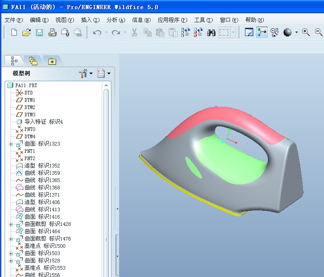Select 导入特征 标识4 in the tree
This screenshot has height=277, width=324.
click(39, 122)
